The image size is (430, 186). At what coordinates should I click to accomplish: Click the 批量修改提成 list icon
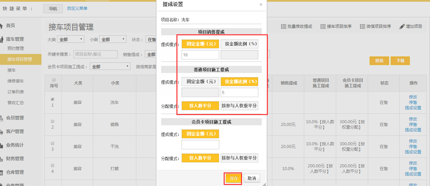pyautogui.click(x=283, y=26)
